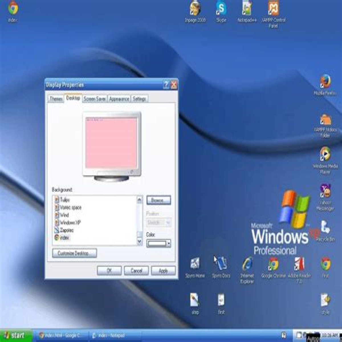Screen dimensions: 342x342
Task: Open the Settings tab
Action: (139, 99)
